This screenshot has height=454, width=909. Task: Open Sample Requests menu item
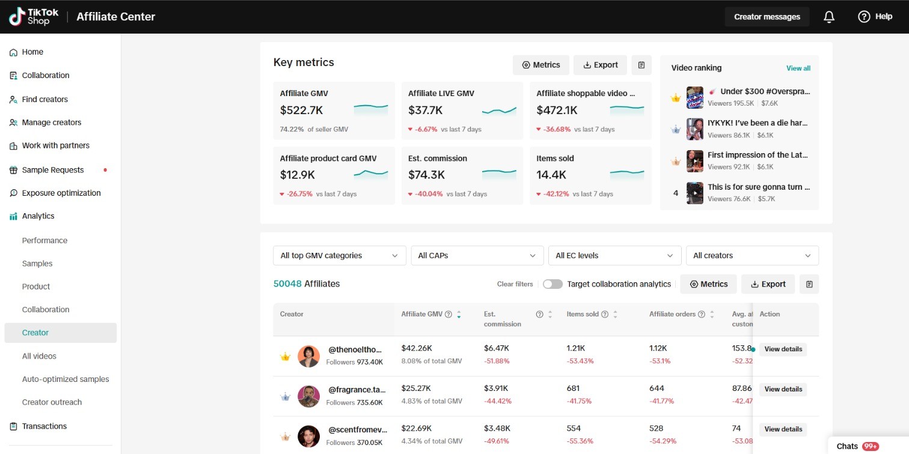52,170
